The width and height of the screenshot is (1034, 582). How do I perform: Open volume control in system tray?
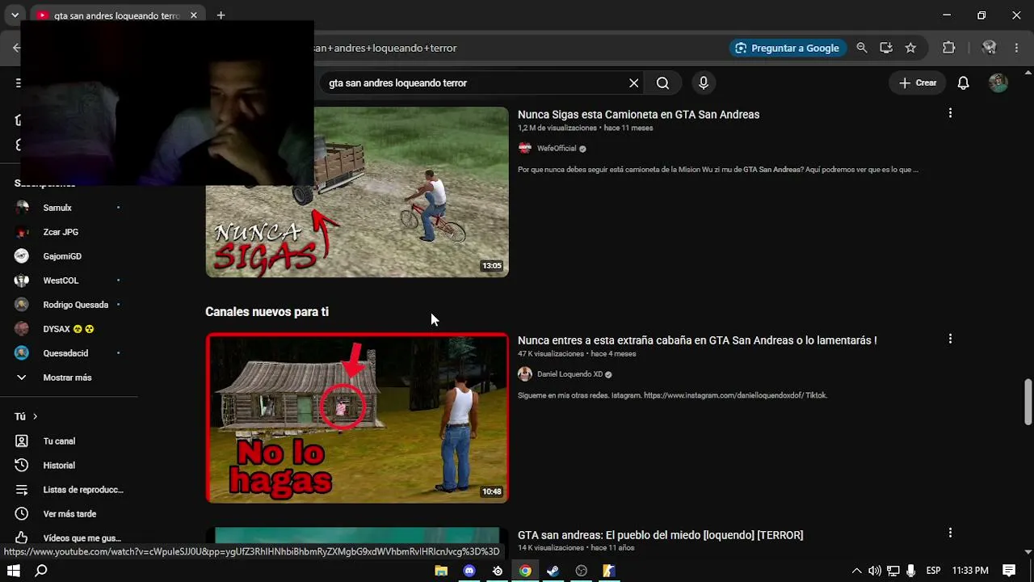coord(874,571)
